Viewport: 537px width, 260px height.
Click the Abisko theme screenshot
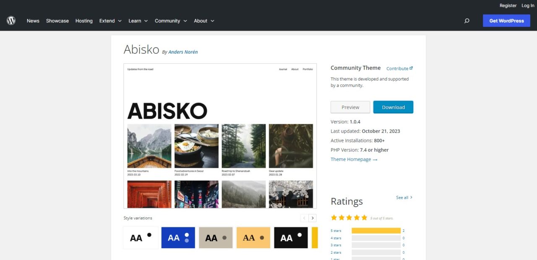pyautogui.click(x=220, y=136)
